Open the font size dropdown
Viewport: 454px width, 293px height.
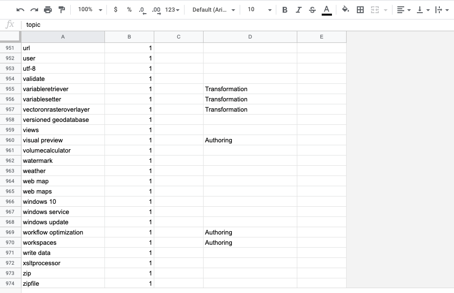(258, 9)
